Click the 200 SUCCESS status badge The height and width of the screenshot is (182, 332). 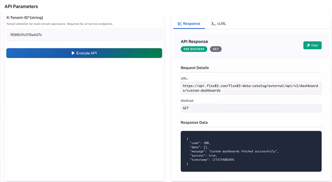[194, 49]
